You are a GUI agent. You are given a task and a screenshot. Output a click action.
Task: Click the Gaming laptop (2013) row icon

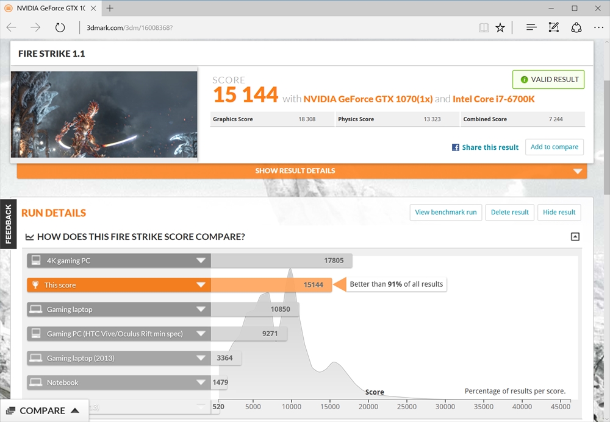click(36, 357)
